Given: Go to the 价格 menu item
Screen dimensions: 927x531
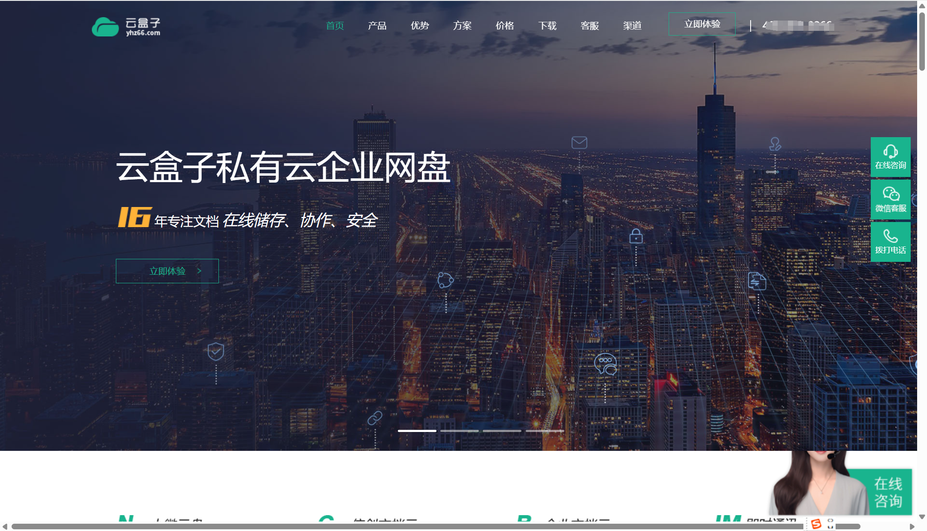Looking at the screenshot, I should pyautogui.click(x=504, y=26).
